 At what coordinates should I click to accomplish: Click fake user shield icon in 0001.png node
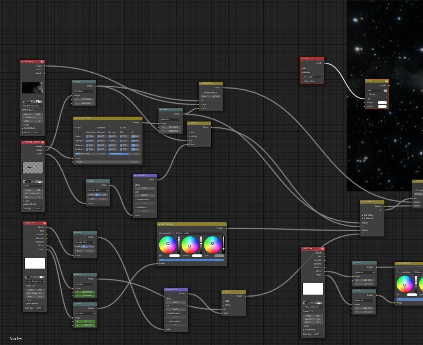click(x=35, y=102)
